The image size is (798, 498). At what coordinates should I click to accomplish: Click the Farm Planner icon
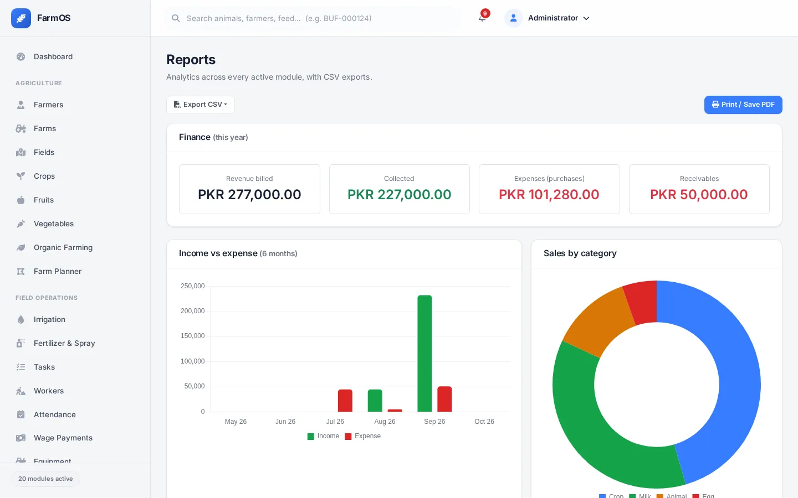click(21, 271)
